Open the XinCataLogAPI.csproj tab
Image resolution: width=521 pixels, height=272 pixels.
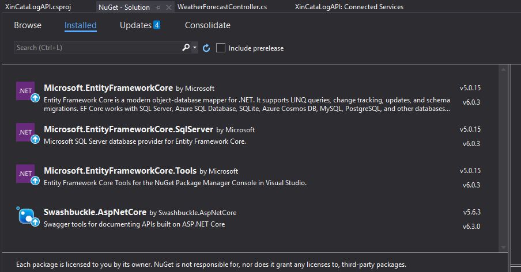[x=38, y=7]
